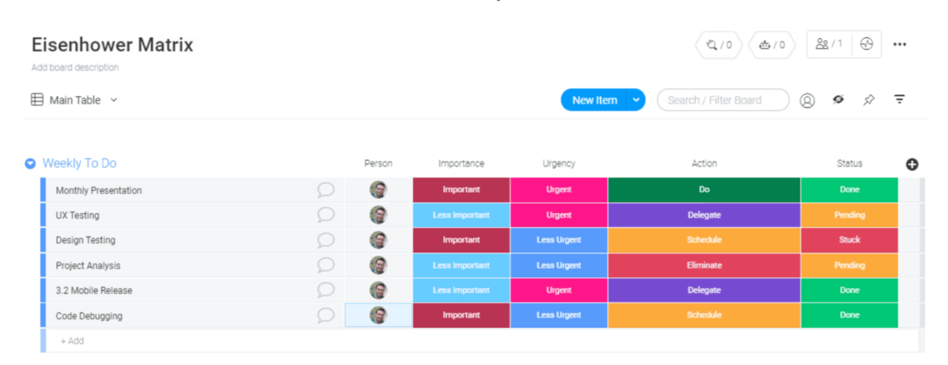Open conversation bubble for Monthly Presentation

[x=326, y=190]
